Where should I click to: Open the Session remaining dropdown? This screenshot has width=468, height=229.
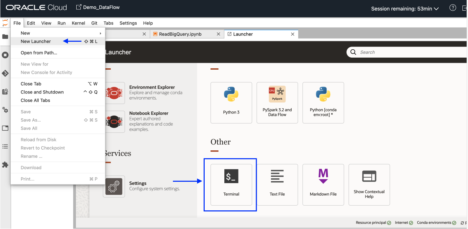click(405, 8)
